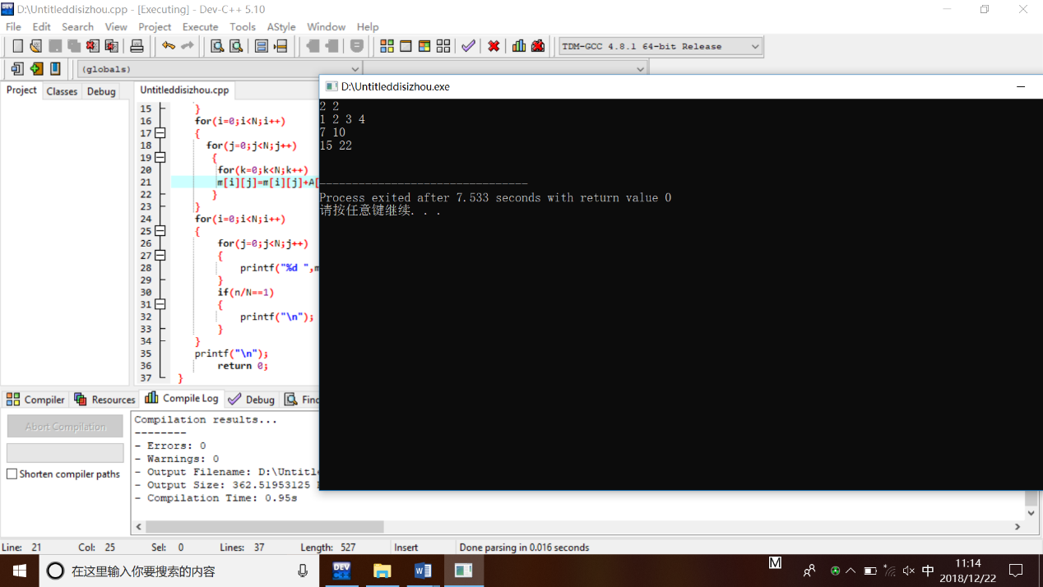
Task: Click the Compile four-squares icon
Action: [387, 46]
